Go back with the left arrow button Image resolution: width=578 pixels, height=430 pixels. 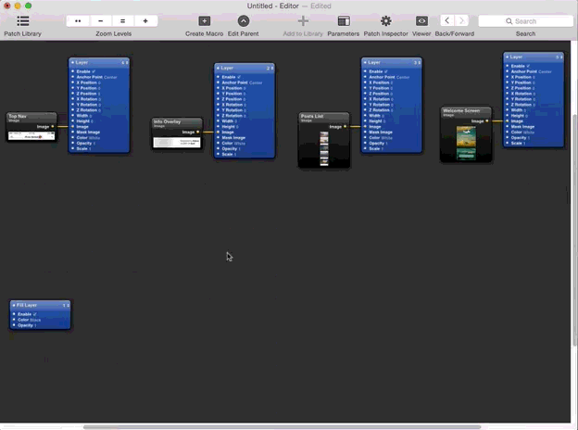[x=446, y=20]
